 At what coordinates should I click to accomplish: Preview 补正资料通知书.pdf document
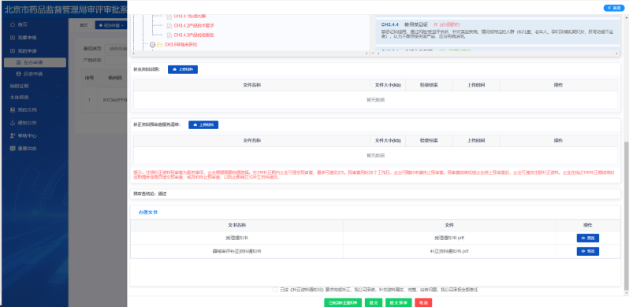point(588,251)
